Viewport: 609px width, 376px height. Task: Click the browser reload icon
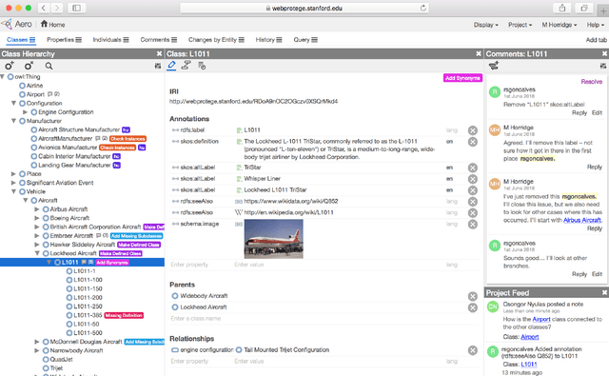tap(422, 8)
